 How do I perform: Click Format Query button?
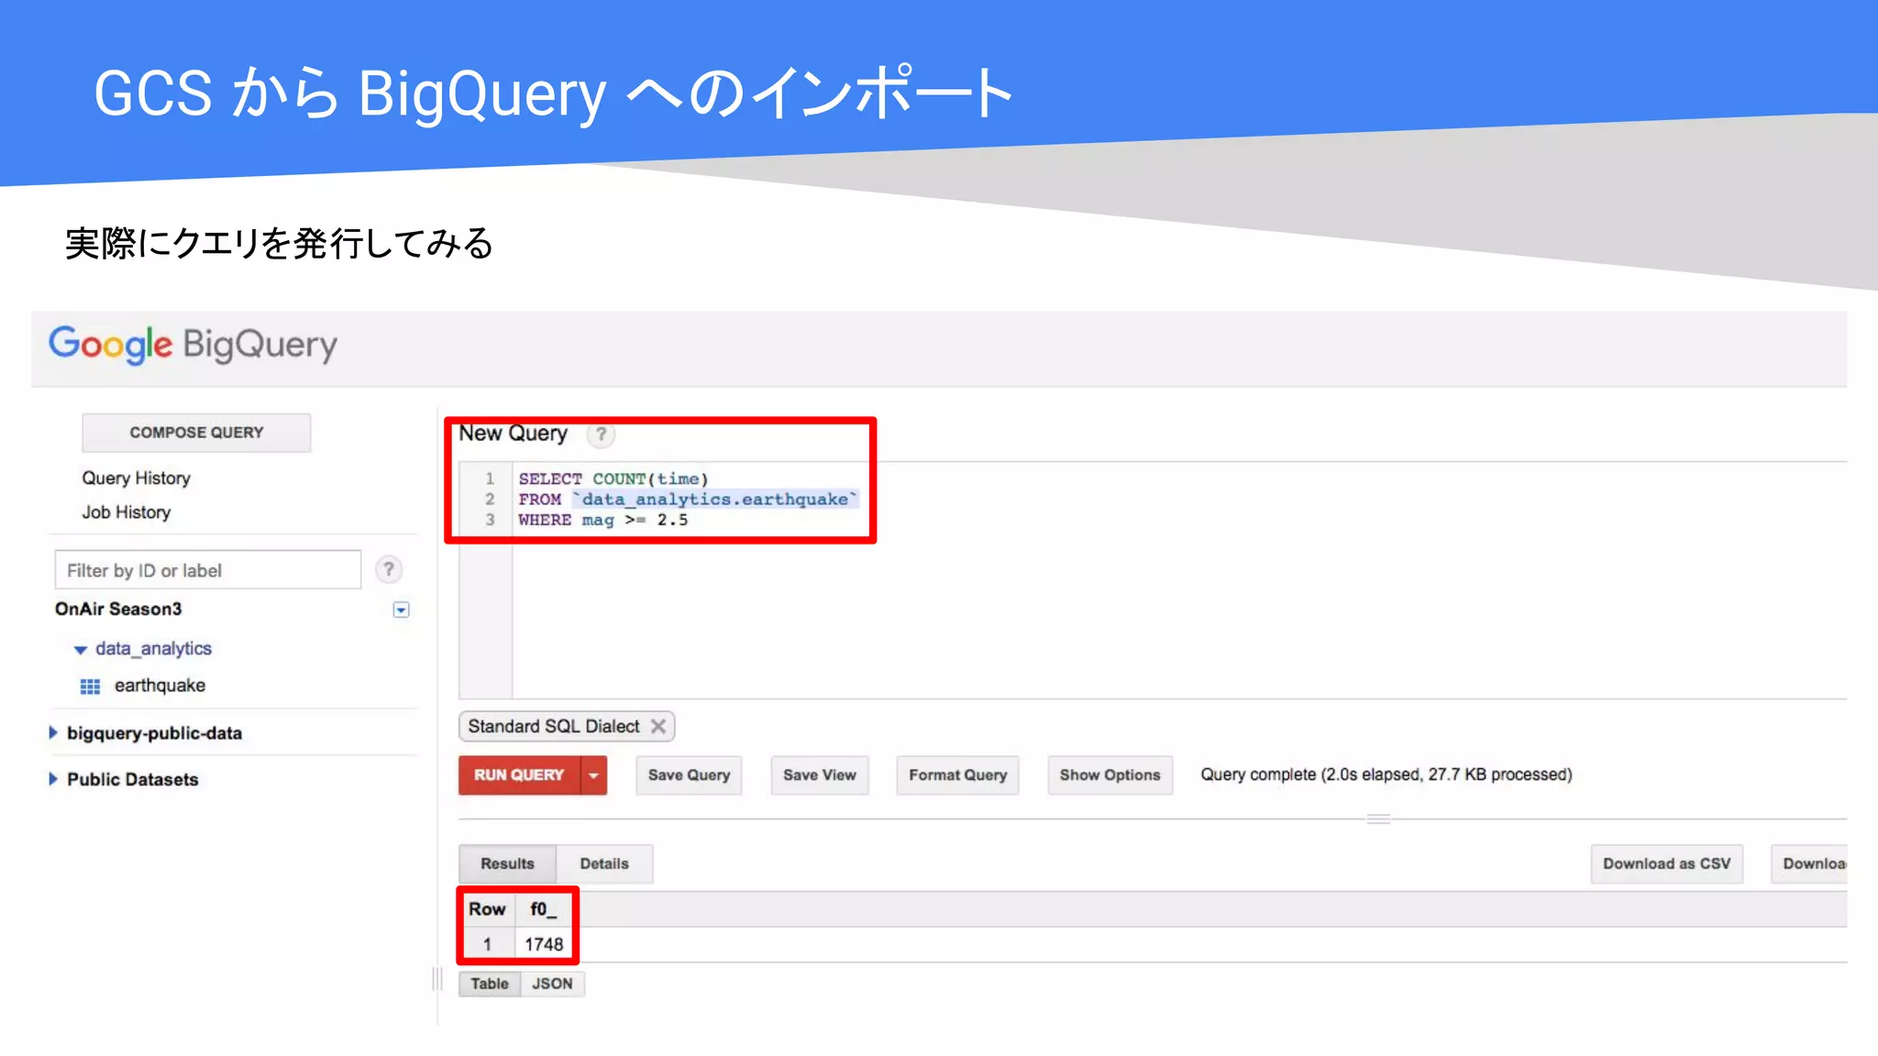[x=957, y=775]
